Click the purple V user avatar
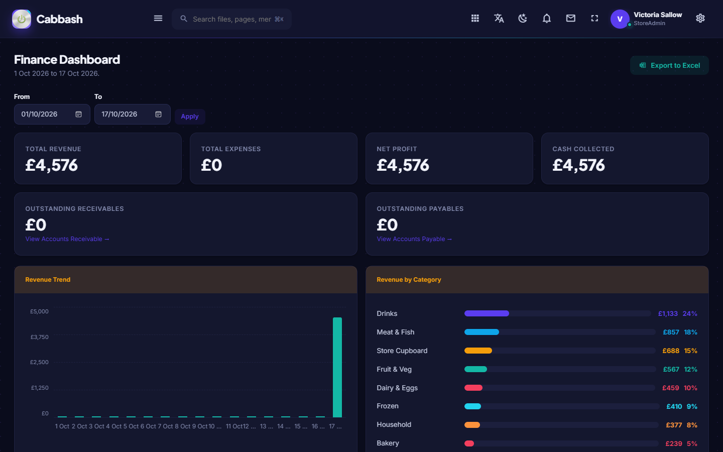The width and height of the screenshot is (723, 452). 620,19
